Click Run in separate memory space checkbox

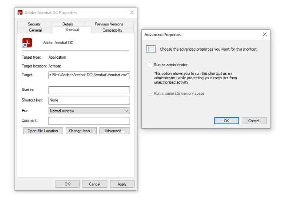tap(151, 93)
